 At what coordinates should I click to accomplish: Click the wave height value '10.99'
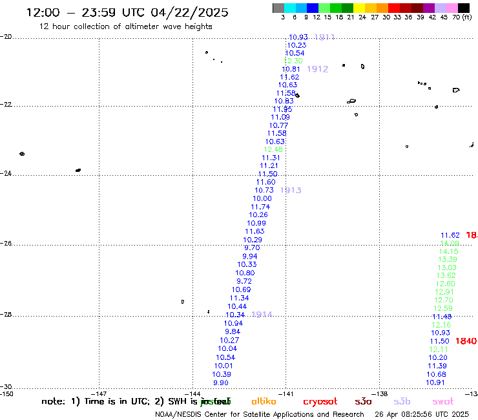[256, 224]
